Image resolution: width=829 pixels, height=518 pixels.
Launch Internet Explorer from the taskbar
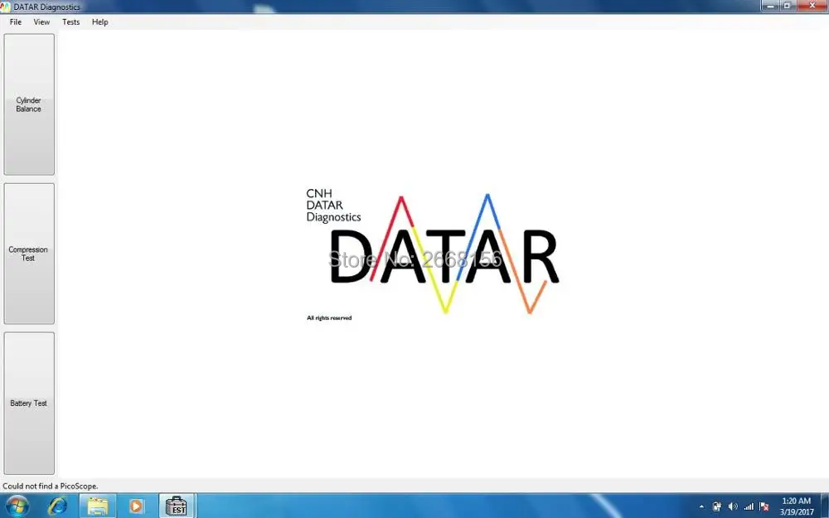point(57,506)
